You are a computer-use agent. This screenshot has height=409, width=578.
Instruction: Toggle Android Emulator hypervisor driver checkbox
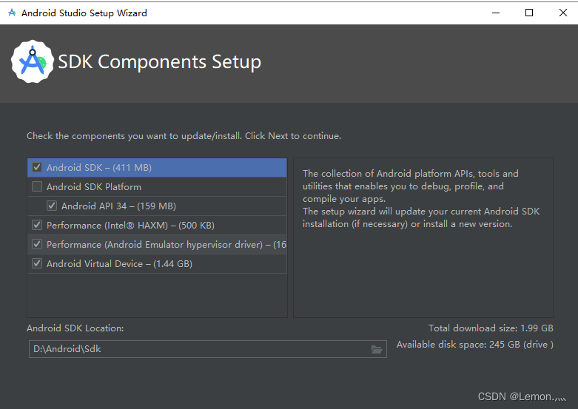coord(37,244)
